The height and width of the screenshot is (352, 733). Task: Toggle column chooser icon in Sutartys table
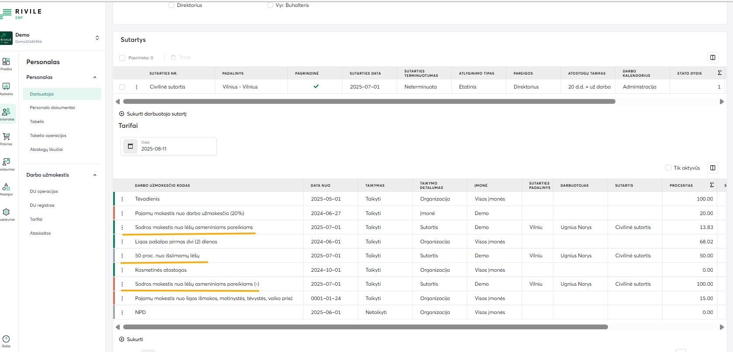tap(712, 58)
